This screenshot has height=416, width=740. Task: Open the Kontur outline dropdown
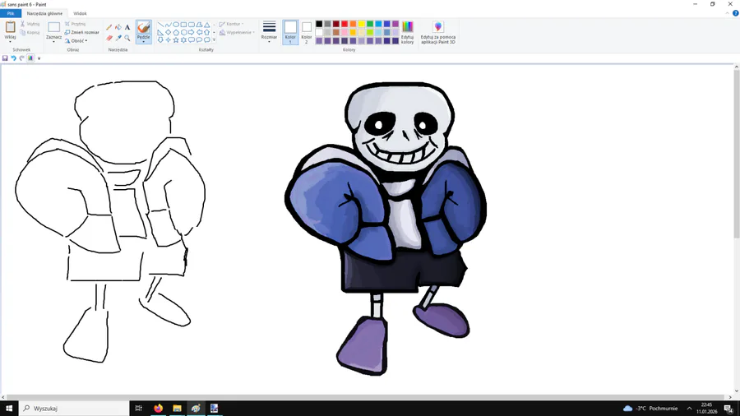(x=231, y=24)
